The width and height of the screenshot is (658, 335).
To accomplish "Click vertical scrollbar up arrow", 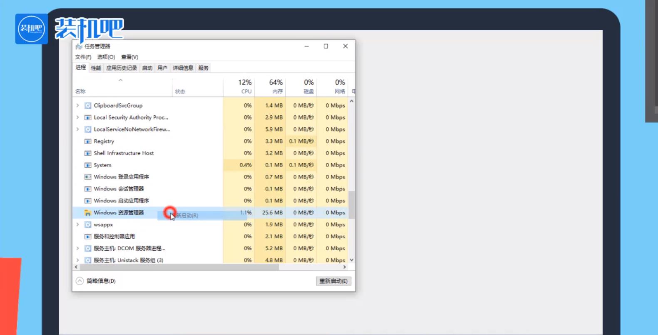I will pyautogui.click(x=352, y=101).
